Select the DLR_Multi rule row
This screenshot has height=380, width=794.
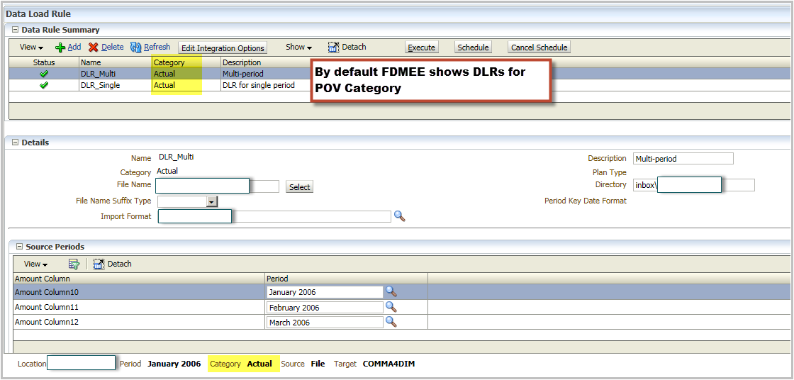399,74
